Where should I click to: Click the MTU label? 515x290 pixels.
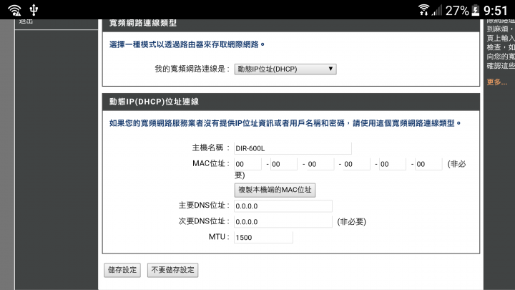point(219,237)
